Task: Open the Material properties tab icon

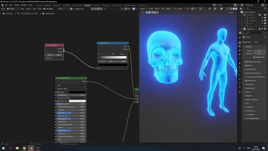Action: click(x=240, y=87)
